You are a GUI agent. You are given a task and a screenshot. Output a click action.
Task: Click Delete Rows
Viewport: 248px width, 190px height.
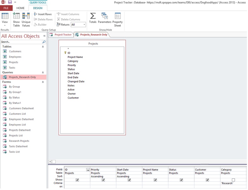[43, 19]
